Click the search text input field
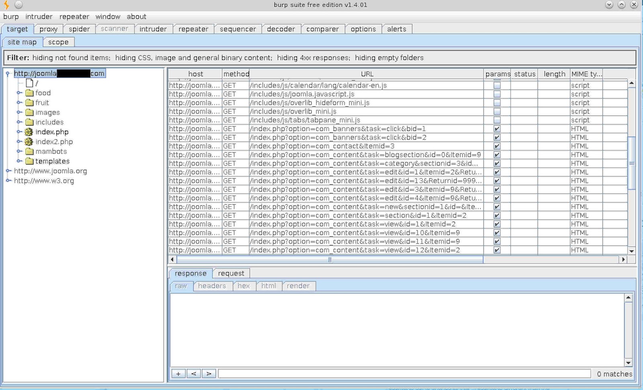Viewport: 643px width, 390px height. click(404, 374)
